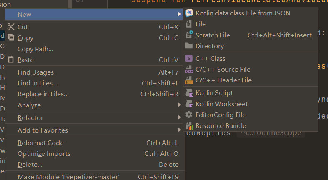Open Find in Files... entry
Viewport: 328px width, 180px height.
point(94,83)
